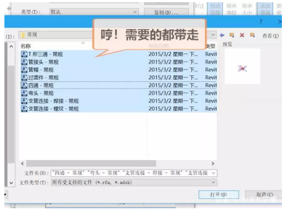This screenshot has height=210, width=285.
Task: Click the red delete X icon
Action: pyautogui.click(x=241, y=35)
